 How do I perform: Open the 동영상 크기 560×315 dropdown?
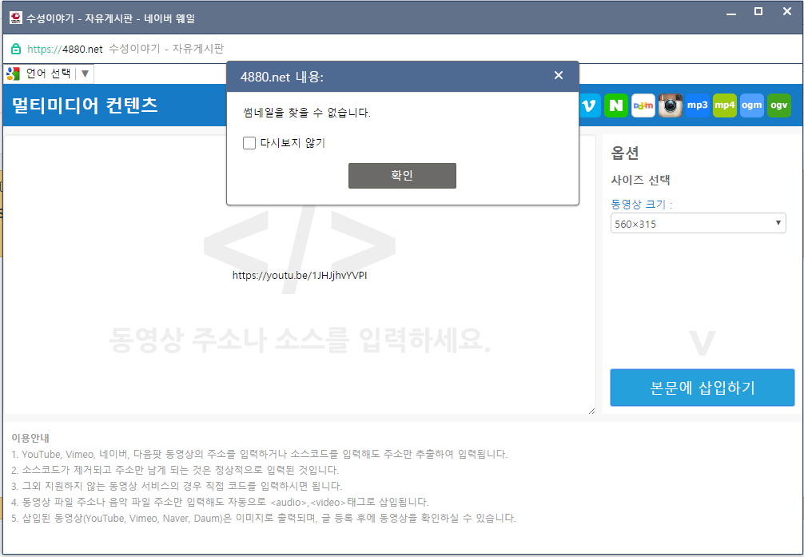tap(699, 224)
